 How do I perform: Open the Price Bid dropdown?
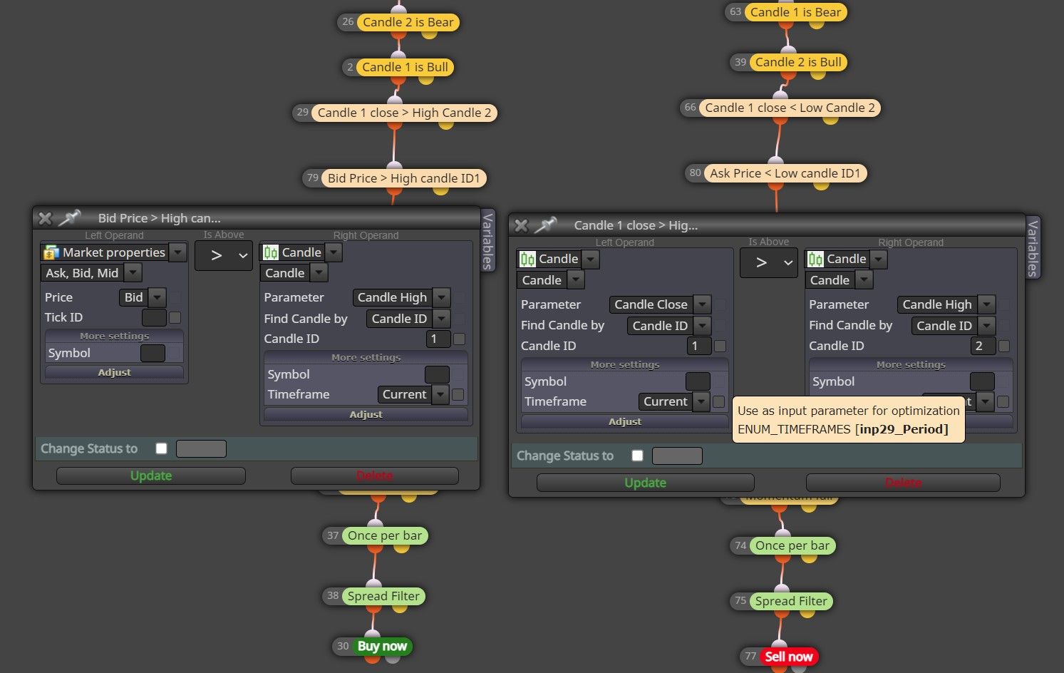pos(157,297)
